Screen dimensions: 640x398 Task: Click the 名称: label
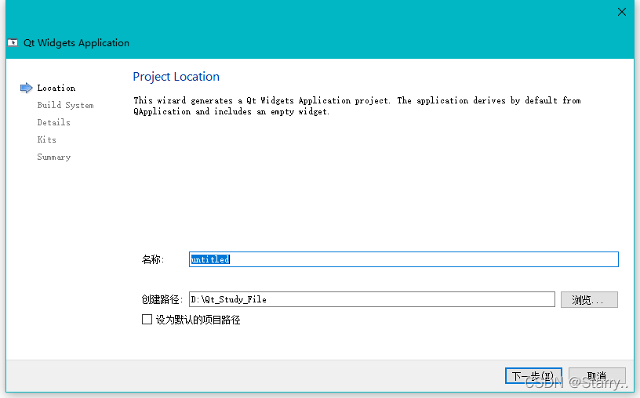tap(153, 259)
